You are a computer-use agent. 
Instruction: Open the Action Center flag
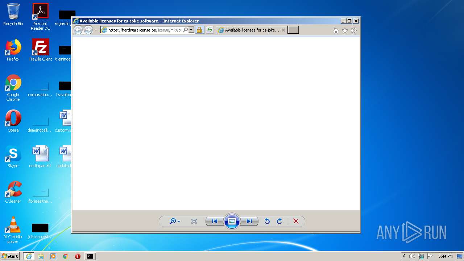click(x=430, y=256)
